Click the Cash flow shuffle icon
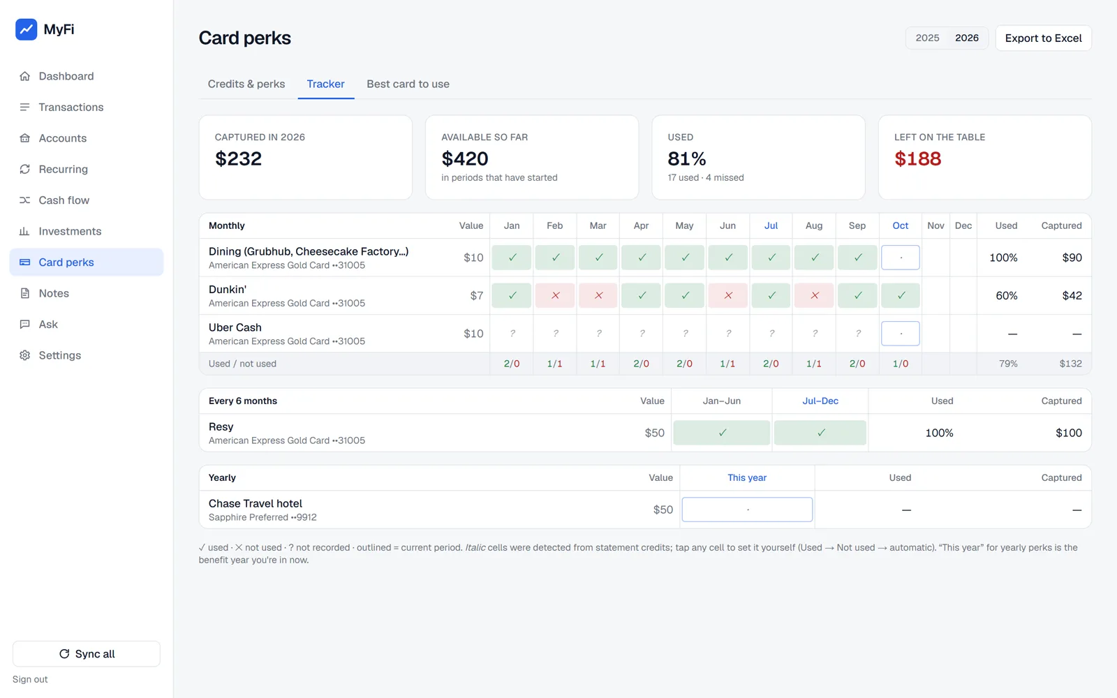Screen dimensions: 1117x698 25,200
